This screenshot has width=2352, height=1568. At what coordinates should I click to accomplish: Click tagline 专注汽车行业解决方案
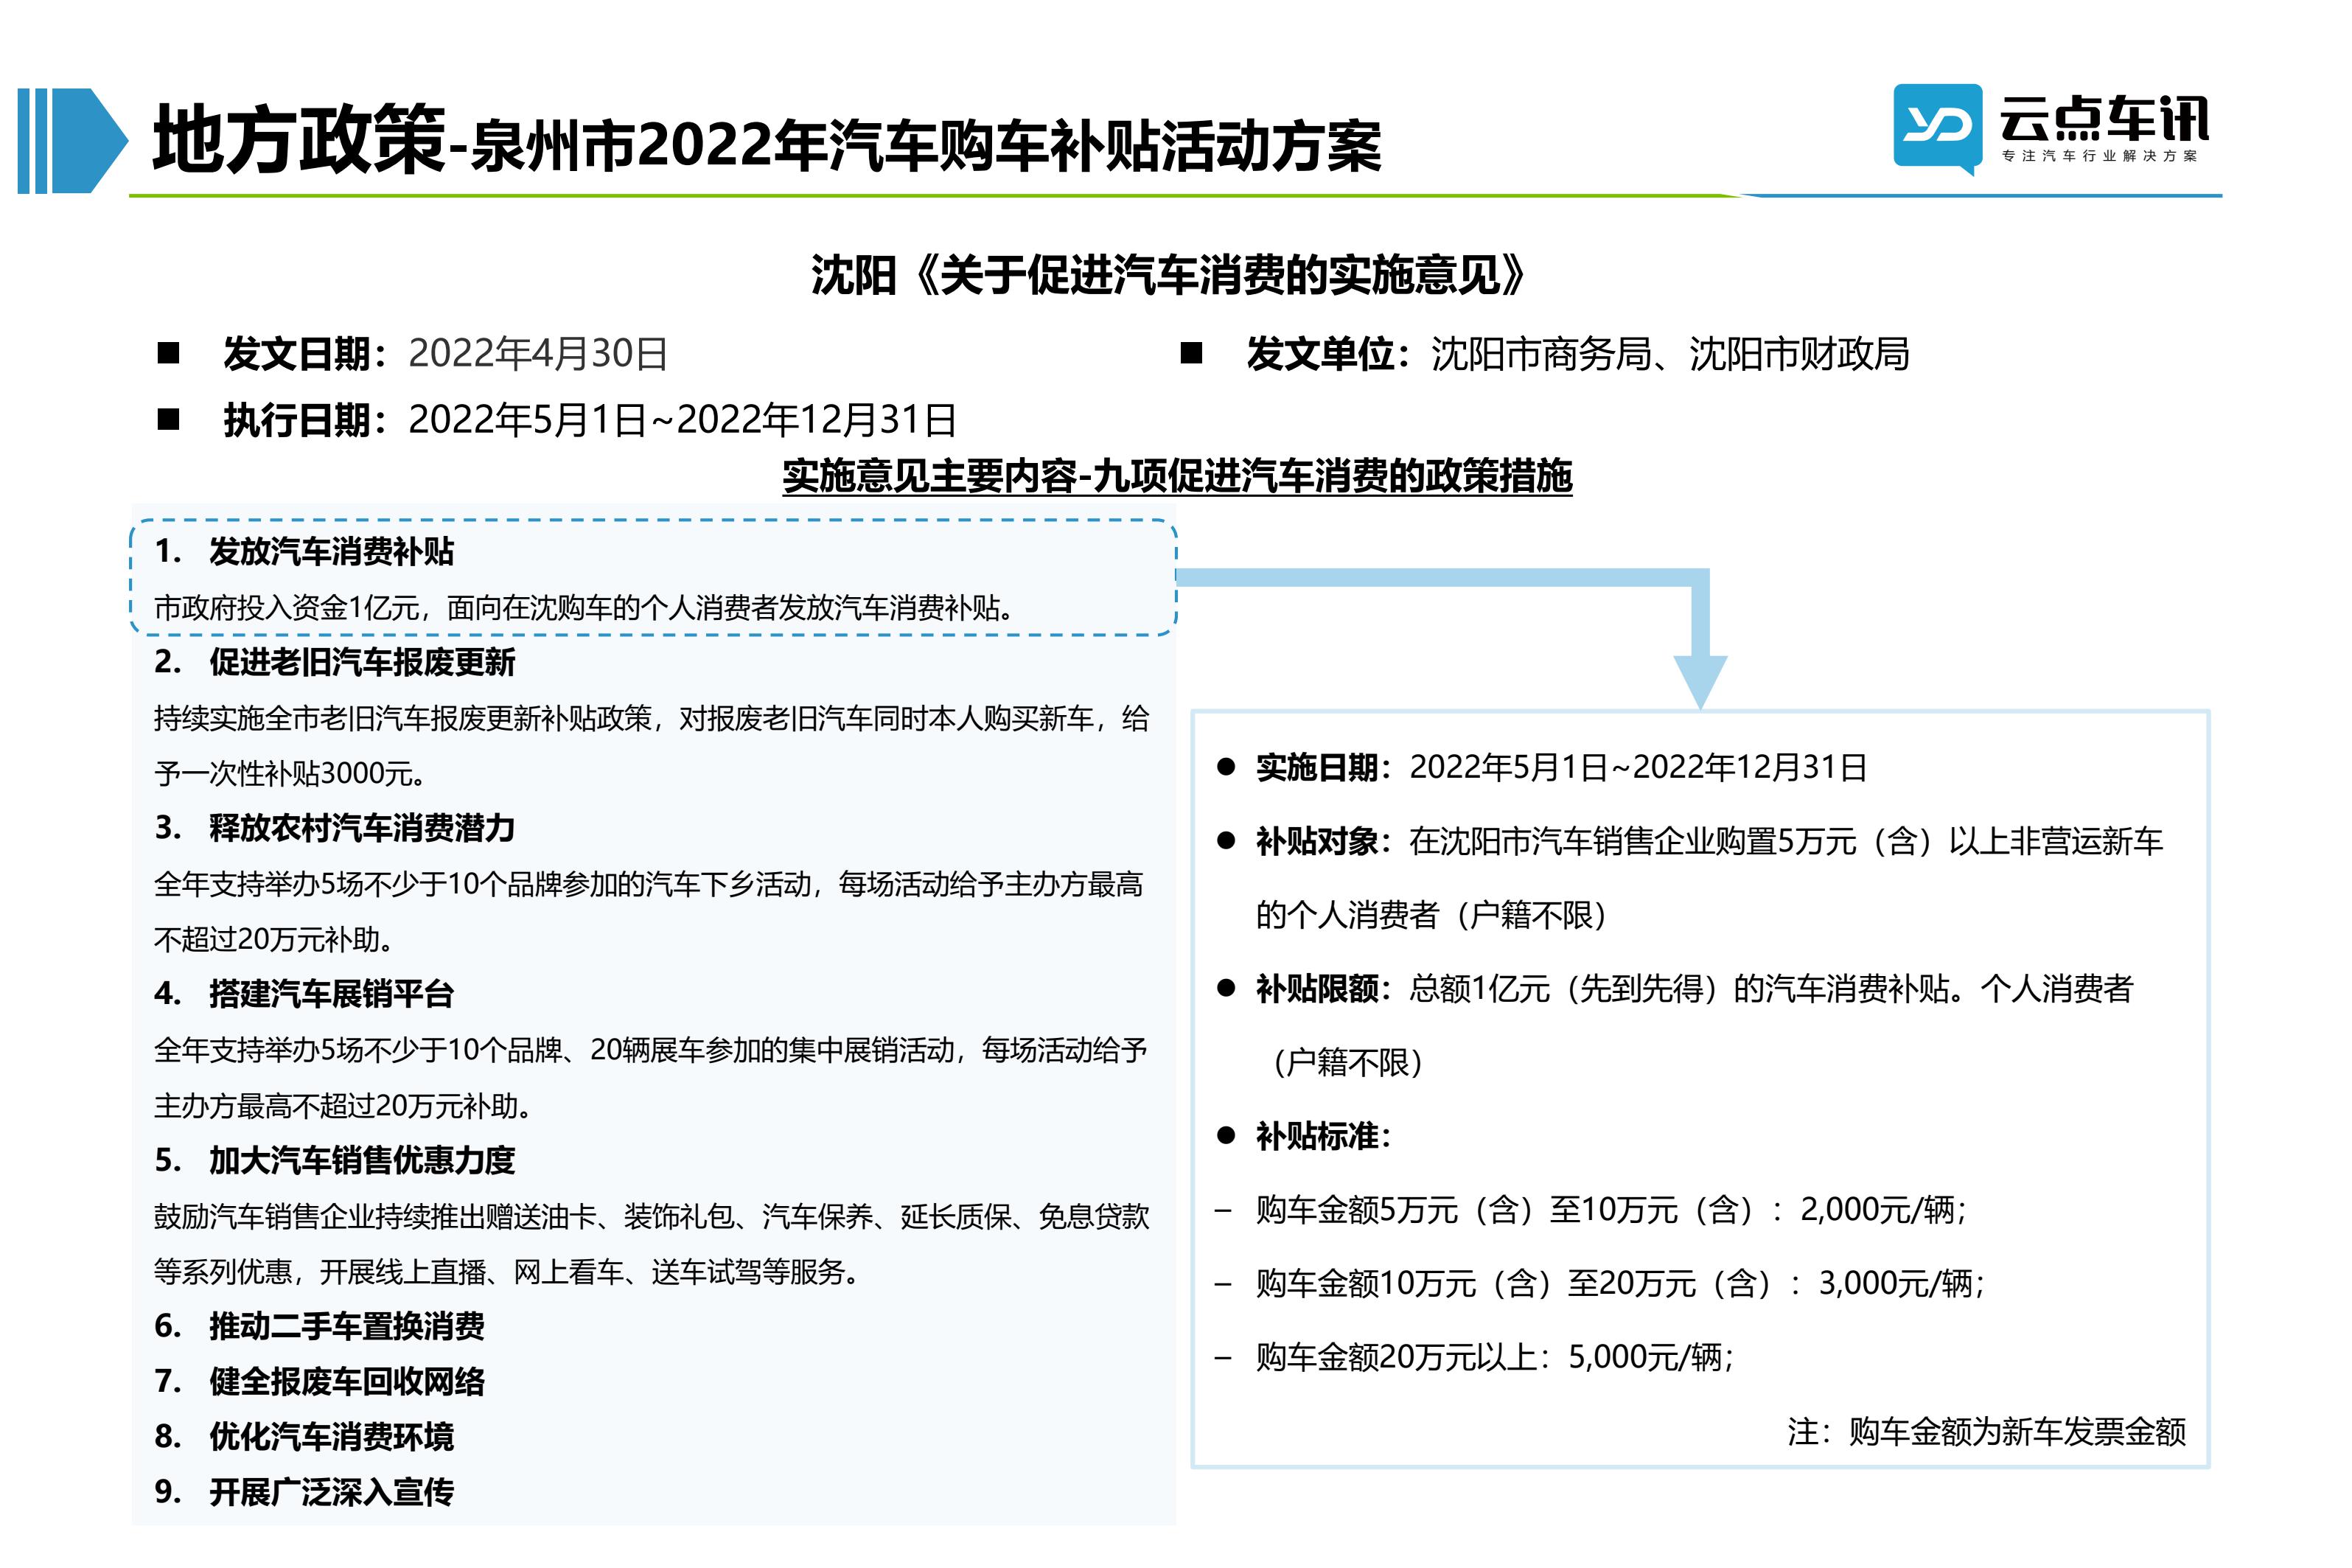click(x=2099, y=156)
